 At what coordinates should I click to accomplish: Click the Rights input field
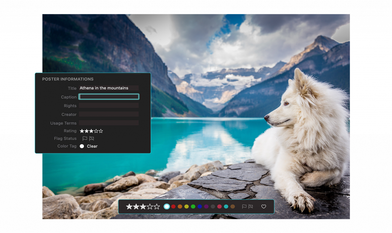tap(109, 105)
